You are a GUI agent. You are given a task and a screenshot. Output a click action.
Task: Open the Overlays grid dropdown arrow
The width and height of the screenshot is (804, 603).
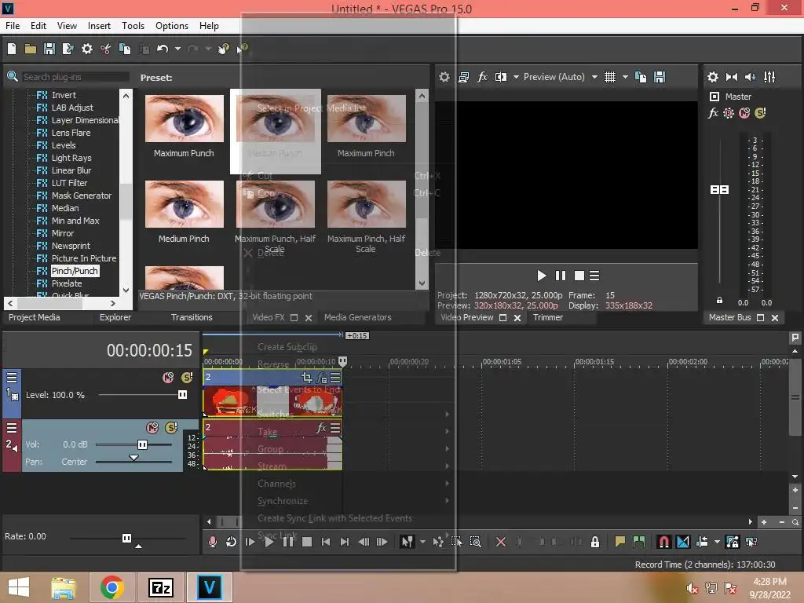point(625,77)
